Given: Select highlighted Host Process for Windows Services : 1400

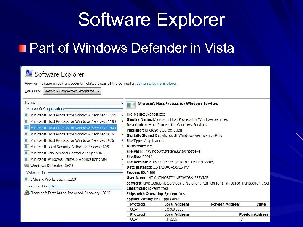Looking at the screenshot, I should [73, 128].
